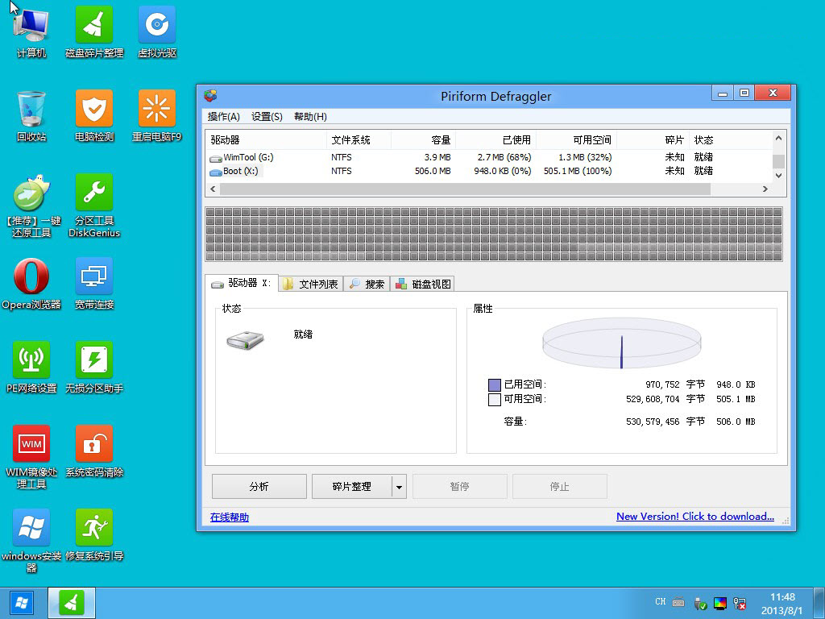Open the 分区工具 DiskGenius icon
Screen dimensions: 825x619
(x=94, y=206)
